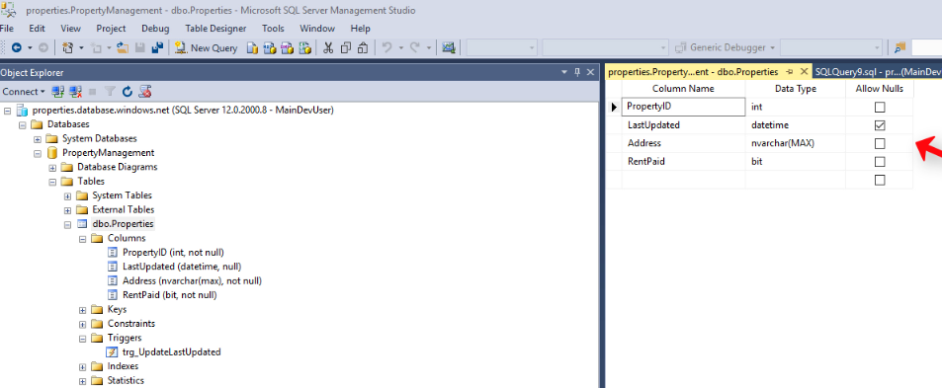The image size is (942, 388).
Task: Click the Cut scissors icon
Action: [328, 48]
